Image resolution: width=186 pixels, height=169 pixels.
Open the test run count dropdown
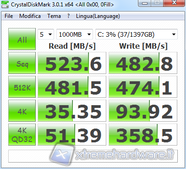[46, 34]
